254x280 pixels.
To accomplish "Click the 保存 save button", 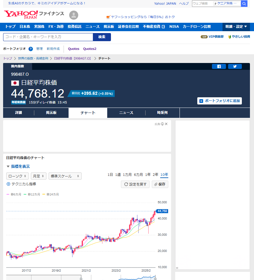I will pyautogui.click(x=160, y=184).
